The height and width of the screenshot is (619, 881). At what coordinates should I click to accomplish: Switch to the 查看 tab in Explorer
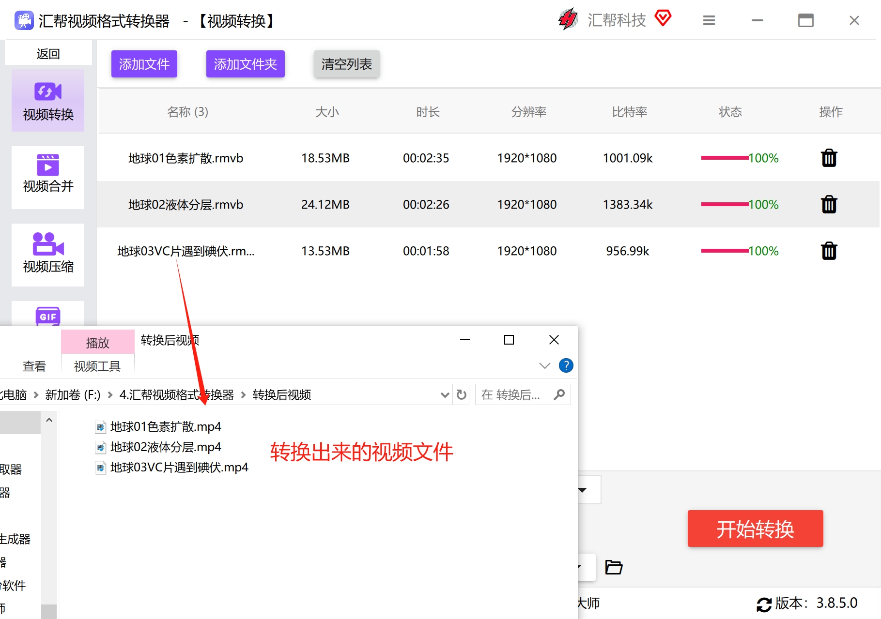tap(33, 366)
